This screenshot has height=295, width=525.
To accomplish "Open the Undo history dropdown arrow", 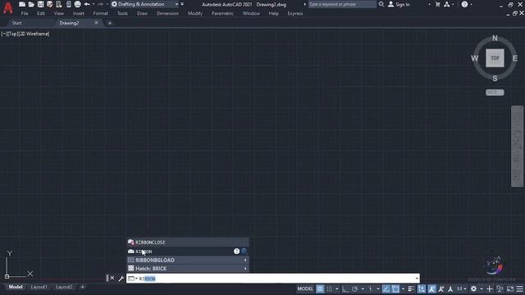I will pos(94,4).
